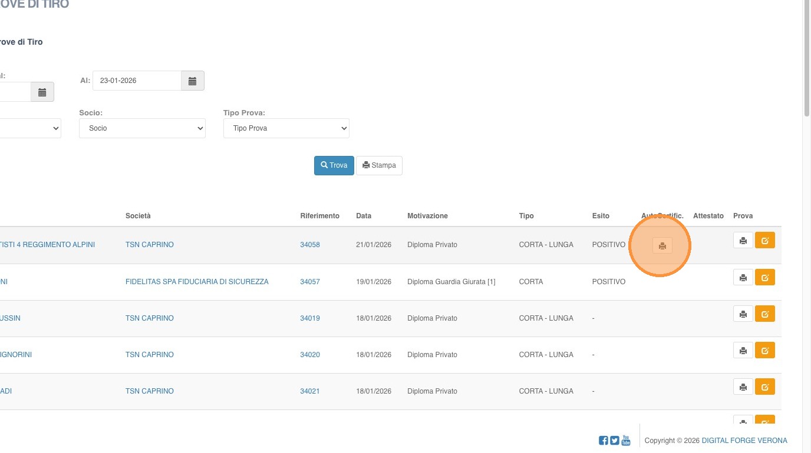
Task: Visit the DIGITAL FORGE VERONA footer link
Action: 744,441
